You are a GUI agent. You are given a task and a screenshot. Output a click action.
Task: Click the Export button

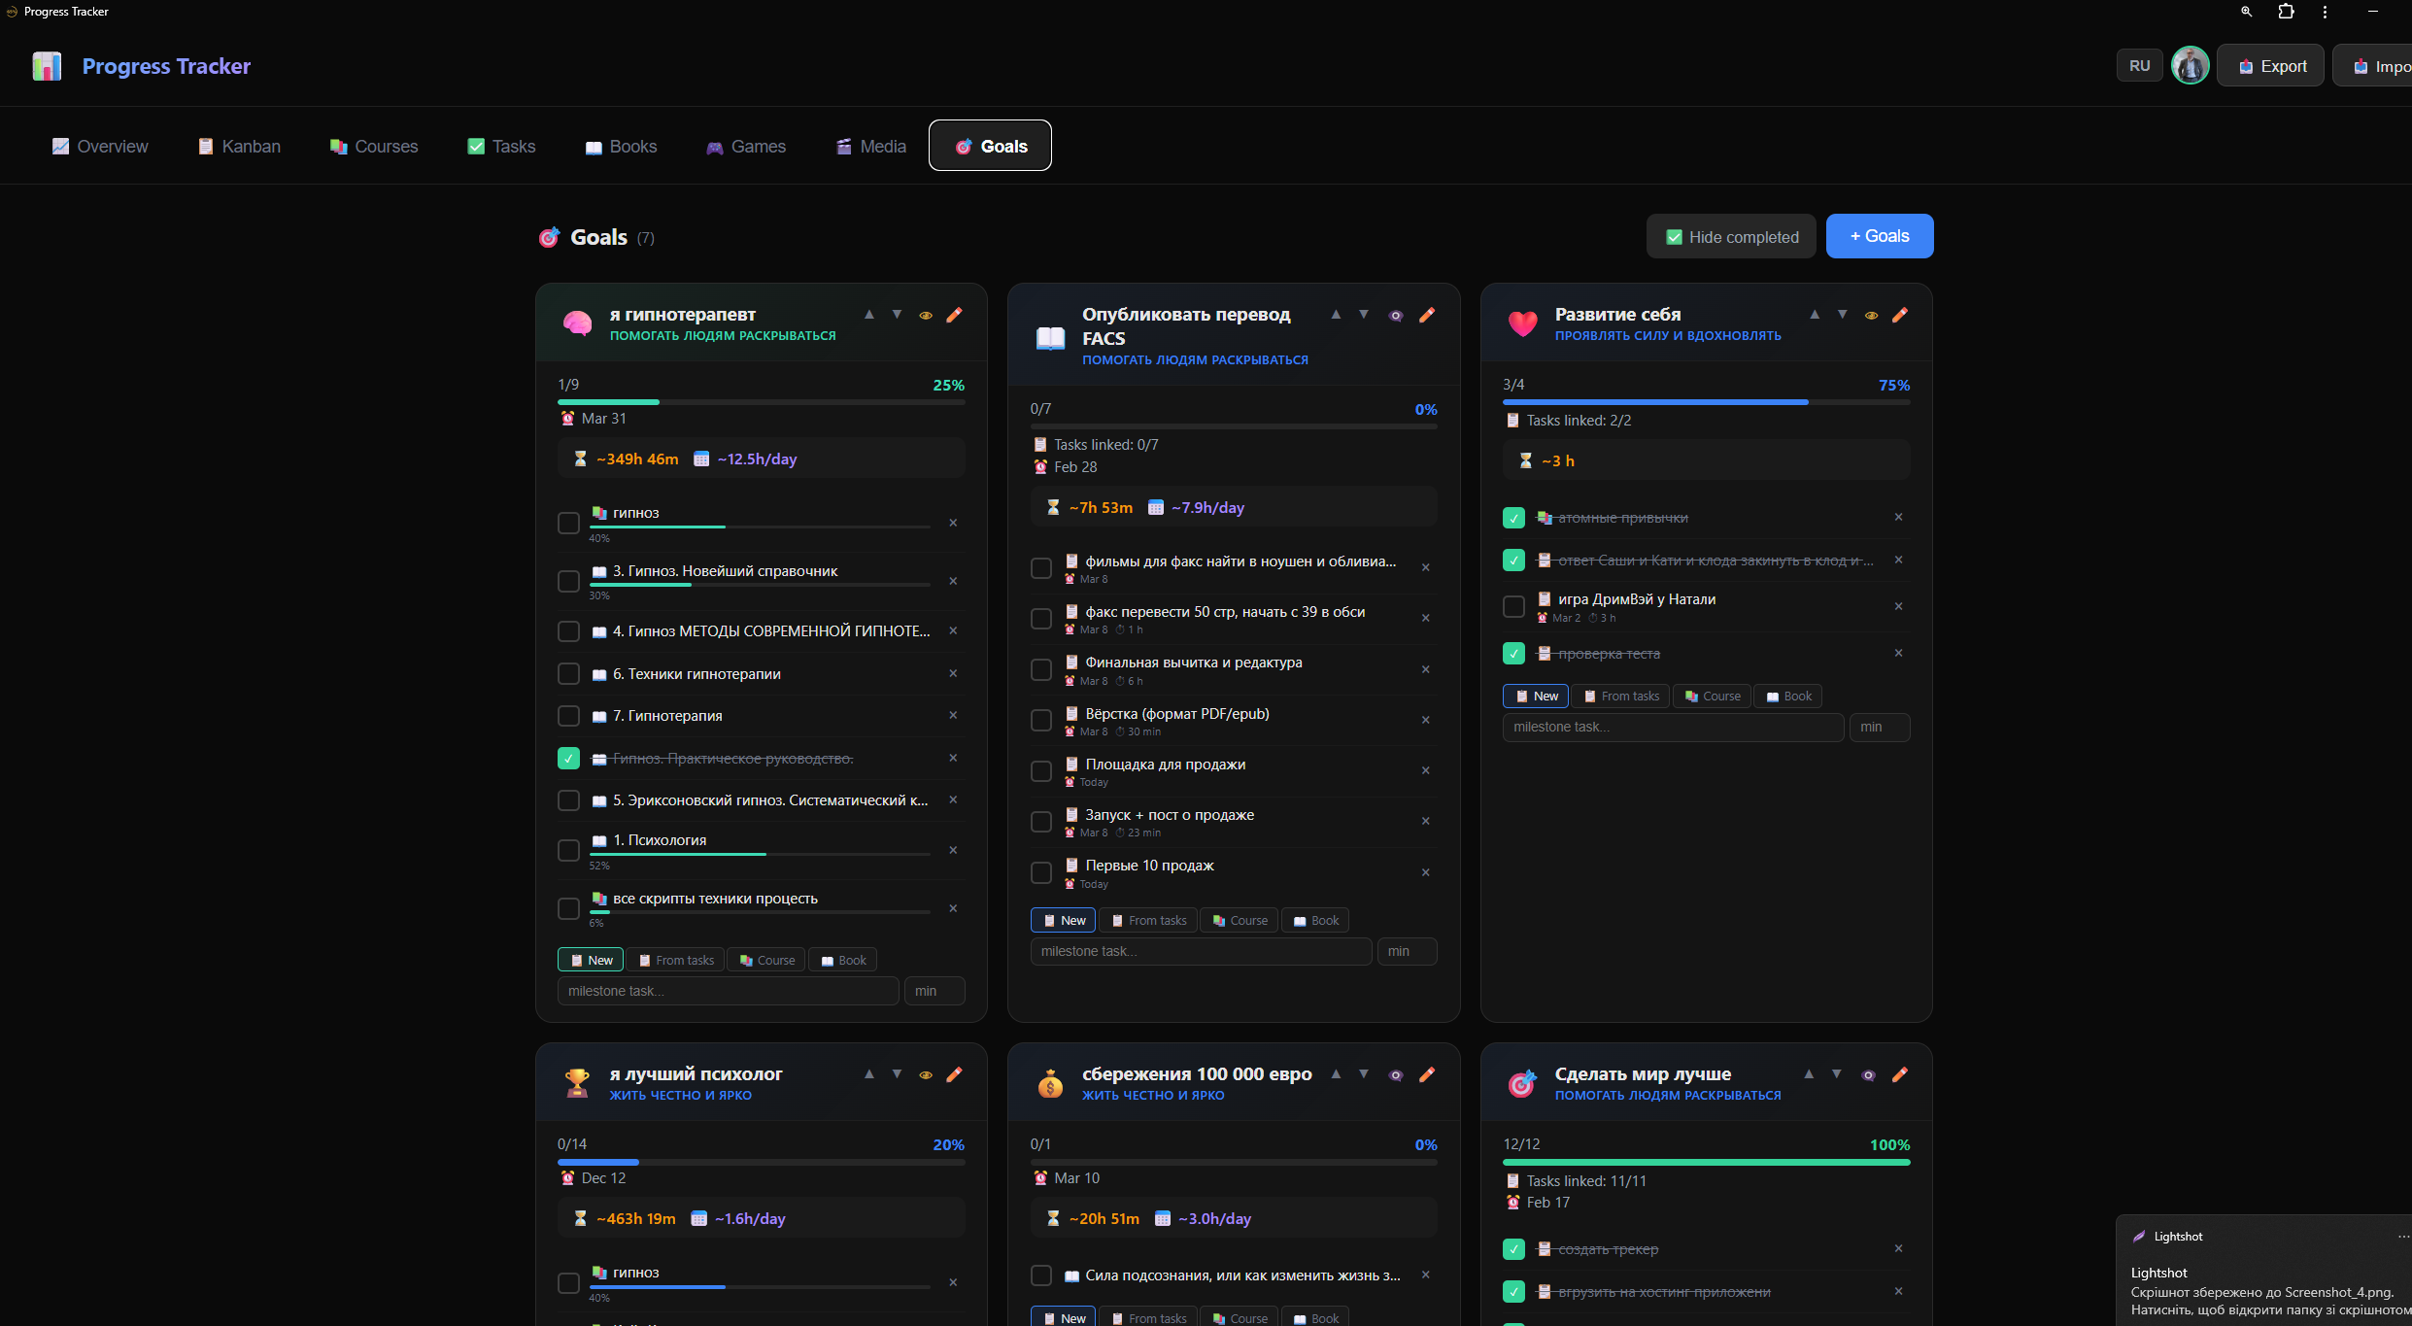[x=2270, y=65]
